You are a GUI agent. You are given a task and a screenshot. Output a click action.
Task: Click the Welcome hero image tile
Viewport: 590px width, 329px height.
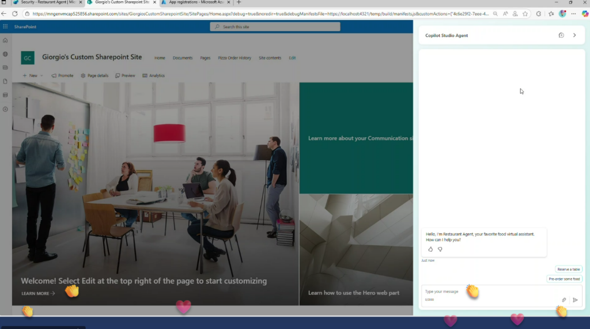pos(156,194)
